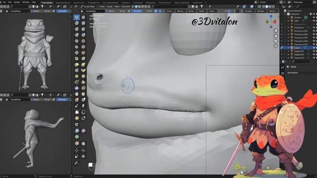Open the Face Sets menu

[125, 6]
